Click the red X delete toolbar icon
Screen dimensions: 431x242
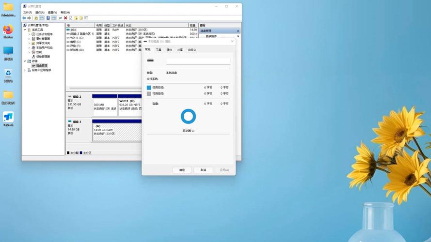(x=65, y=18)
